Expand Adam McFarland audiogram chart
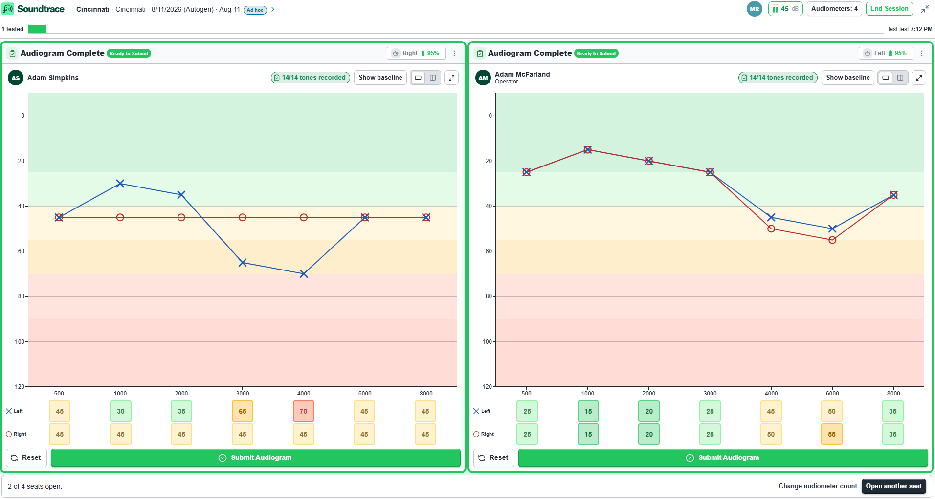935x499 pixels. click(x=919, y=78)
